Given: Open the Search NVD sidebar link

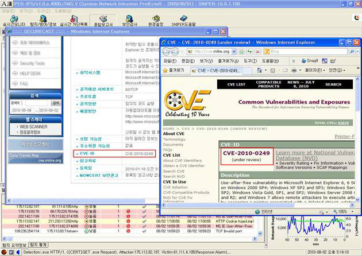Looking at the screenshot, I should pyautogui.click(x=174, y=176).
